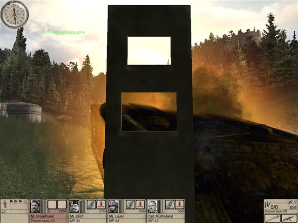Click the 225m distance readout
The height and width of the screenshot is (223, 298).
[x=63, y=211]
